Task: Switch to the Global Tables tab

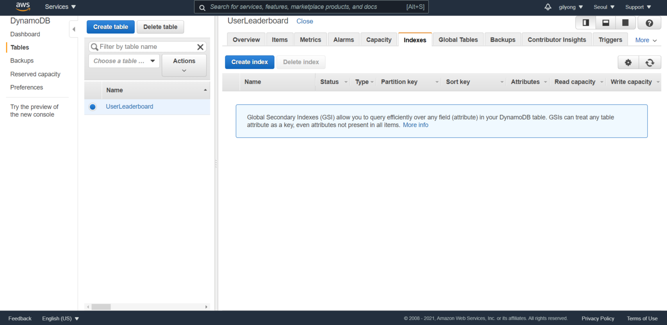Action: click(x=458, y=40)
